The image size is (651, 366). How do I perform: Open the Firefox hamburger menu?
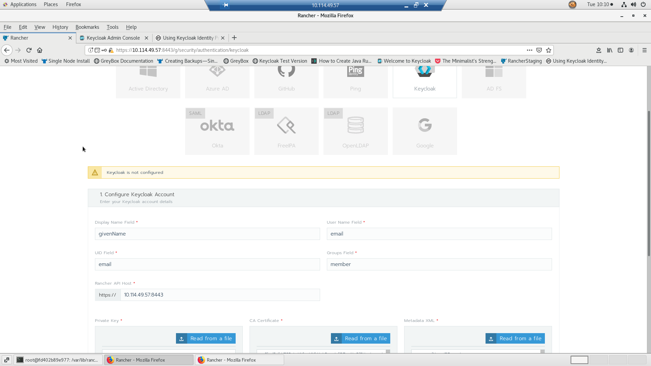point(644,50)
